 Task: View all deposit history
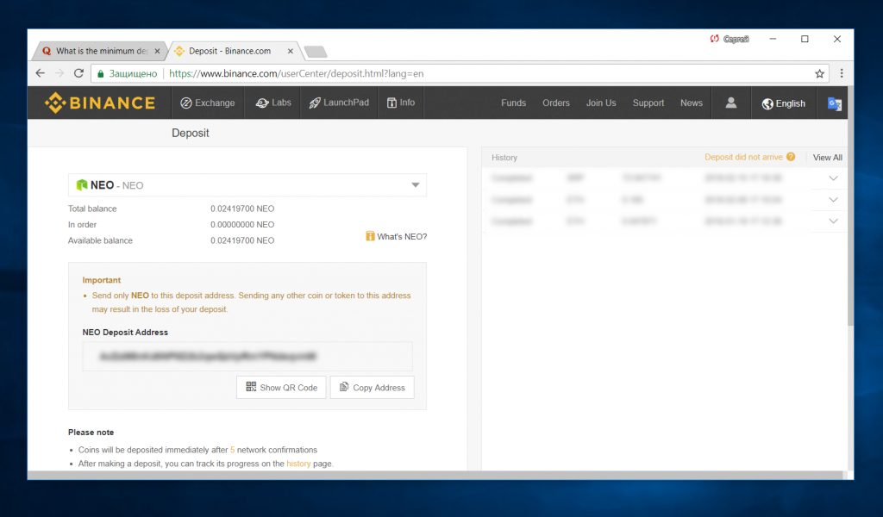click(x=827, y=158)
